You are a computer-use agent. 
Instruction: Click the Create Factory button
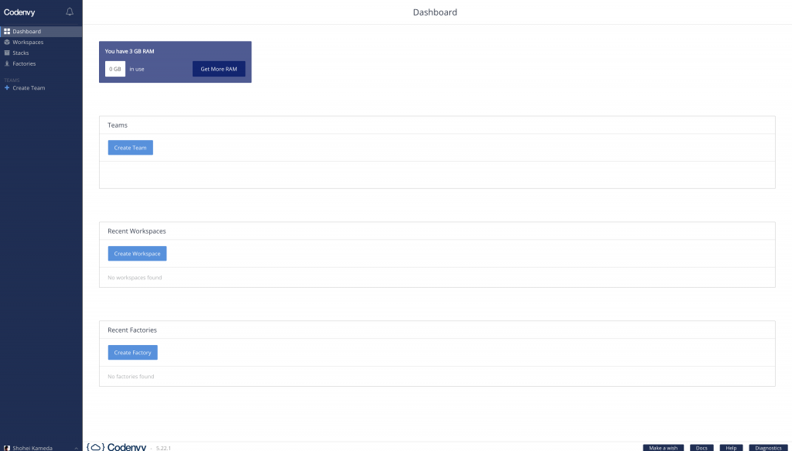132,352
